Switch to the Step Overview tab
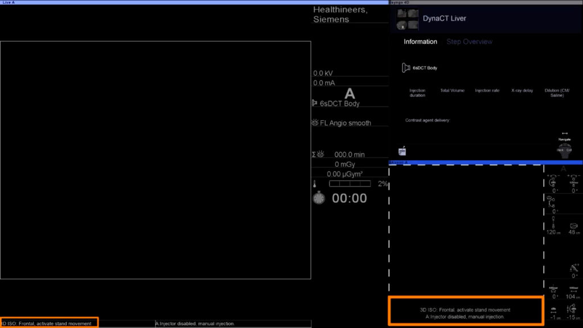This screenshot has height=328, width=583. pyautogui.click(x=469, y=42)
